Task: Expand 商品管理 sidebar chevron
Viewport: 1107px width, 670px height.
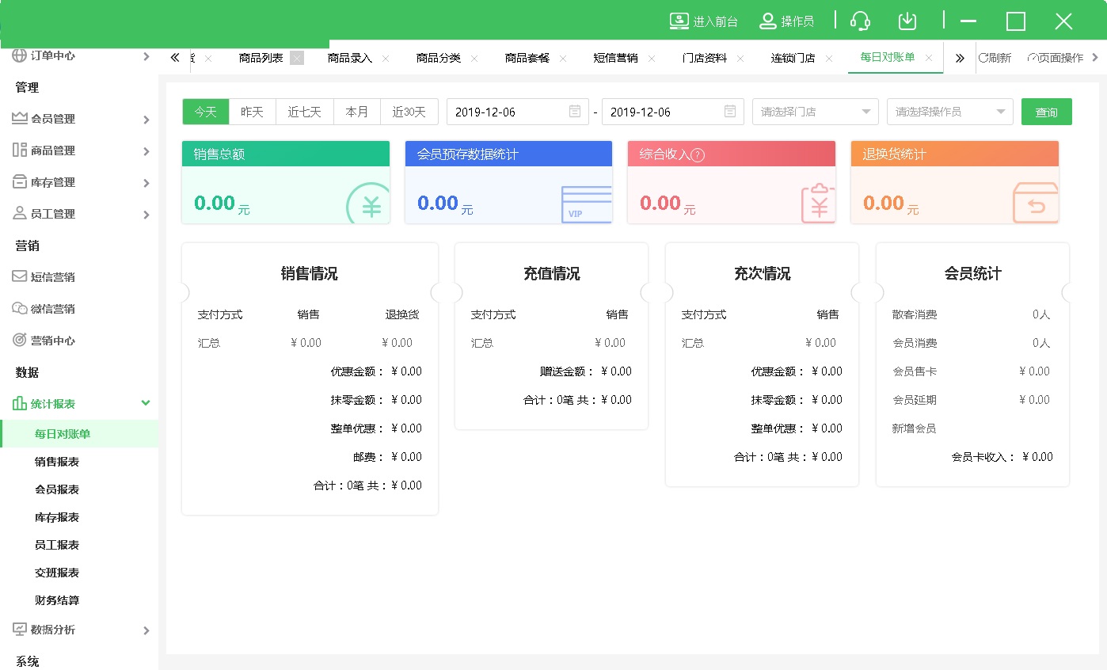Action: tap(146, 151)
